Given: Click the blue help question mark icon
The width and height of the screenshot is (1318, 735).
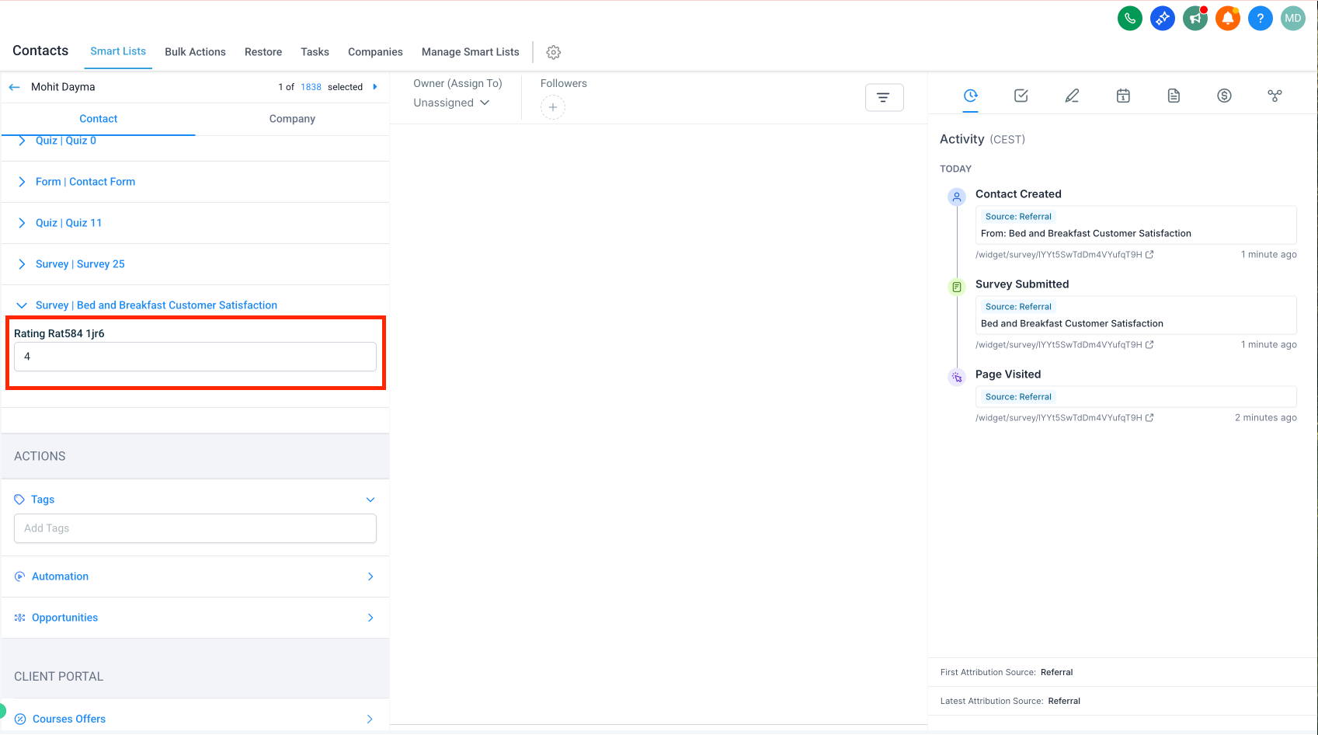Looking at the screenshot, I should pos(1261,18).
